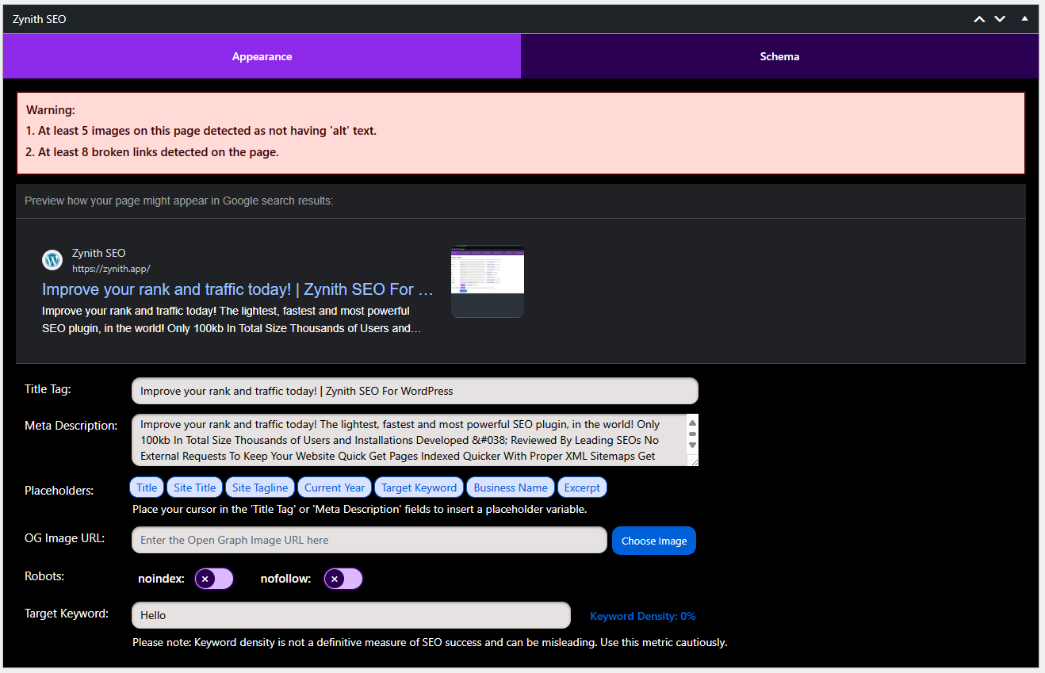Insert the Current Year placeholder
Screen dimensions: 1045x673
click(334, 487)
